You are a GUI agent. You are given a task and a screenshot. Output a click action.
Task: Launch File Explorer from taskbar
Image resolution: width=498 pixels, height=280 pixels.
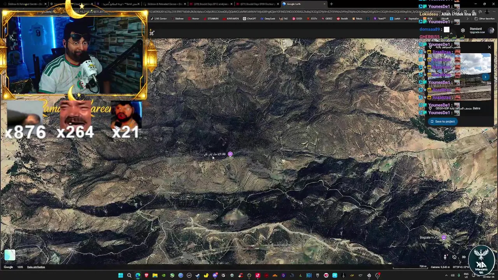[x=155, y=275]
